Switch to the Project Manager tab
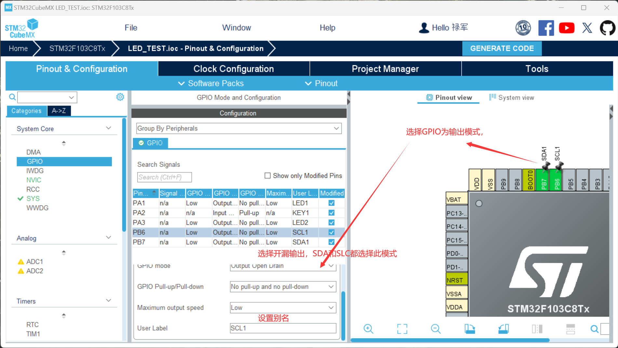This screenshot has width=618, height=348. click(x=385, y=69)
